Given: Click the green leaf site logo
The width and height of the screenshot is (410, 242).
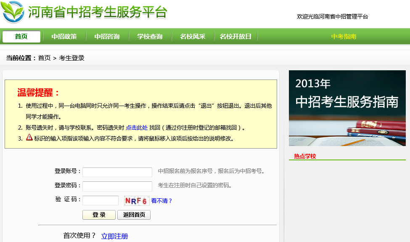Looking at the screenshot, I should click(13, 12).
